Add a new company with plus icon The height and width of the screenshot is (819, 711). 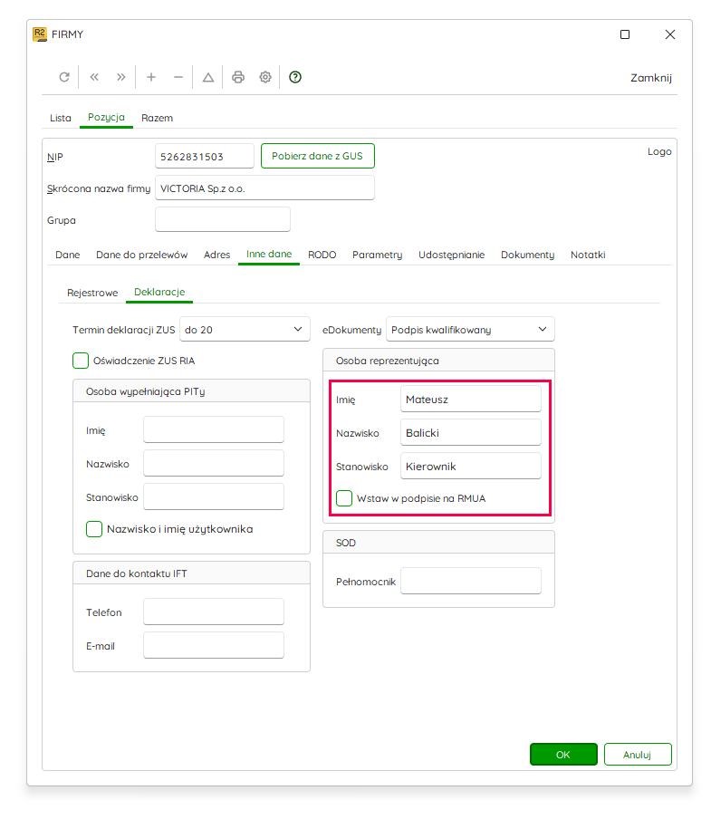pyautogui.click(x=151, y=77)
